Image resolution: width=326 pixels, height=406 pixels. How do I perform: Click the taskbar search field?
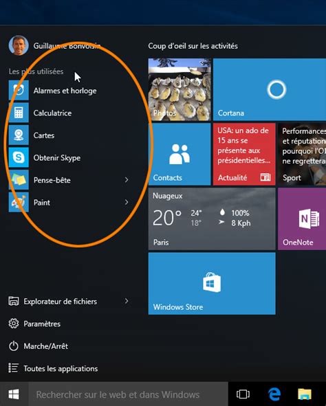(x=129, y=394)
